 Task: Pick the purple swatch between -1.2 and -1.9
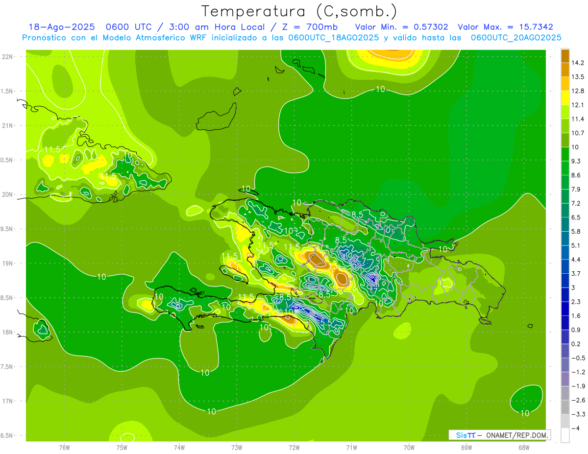pos(565,379)
